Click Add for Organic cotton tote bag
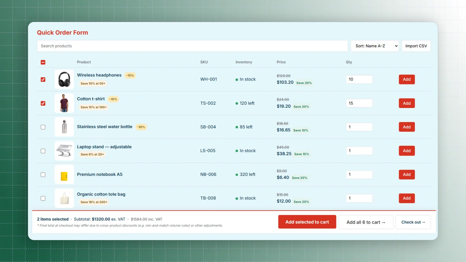Screen dimensions: 466x262 tap(407, 198)
